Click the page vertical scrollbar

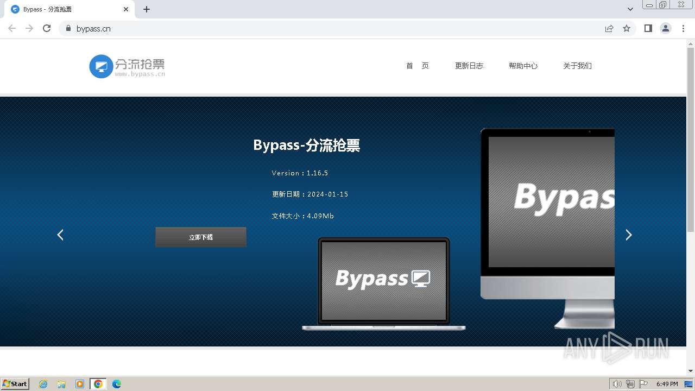click(691, 140)
